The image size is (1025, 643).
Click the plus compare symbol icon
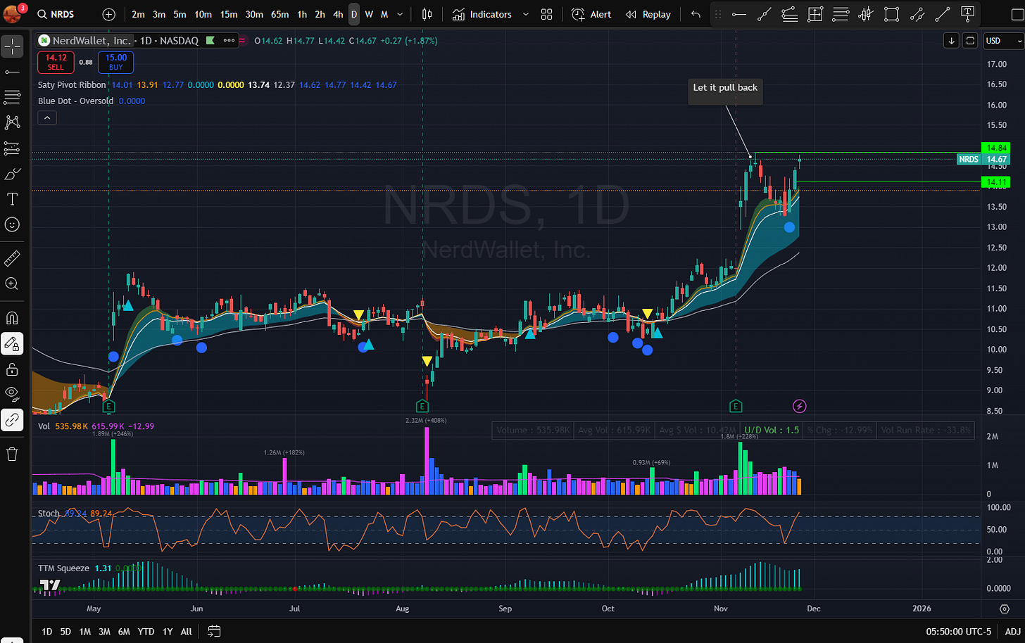[x=108, y=14]
